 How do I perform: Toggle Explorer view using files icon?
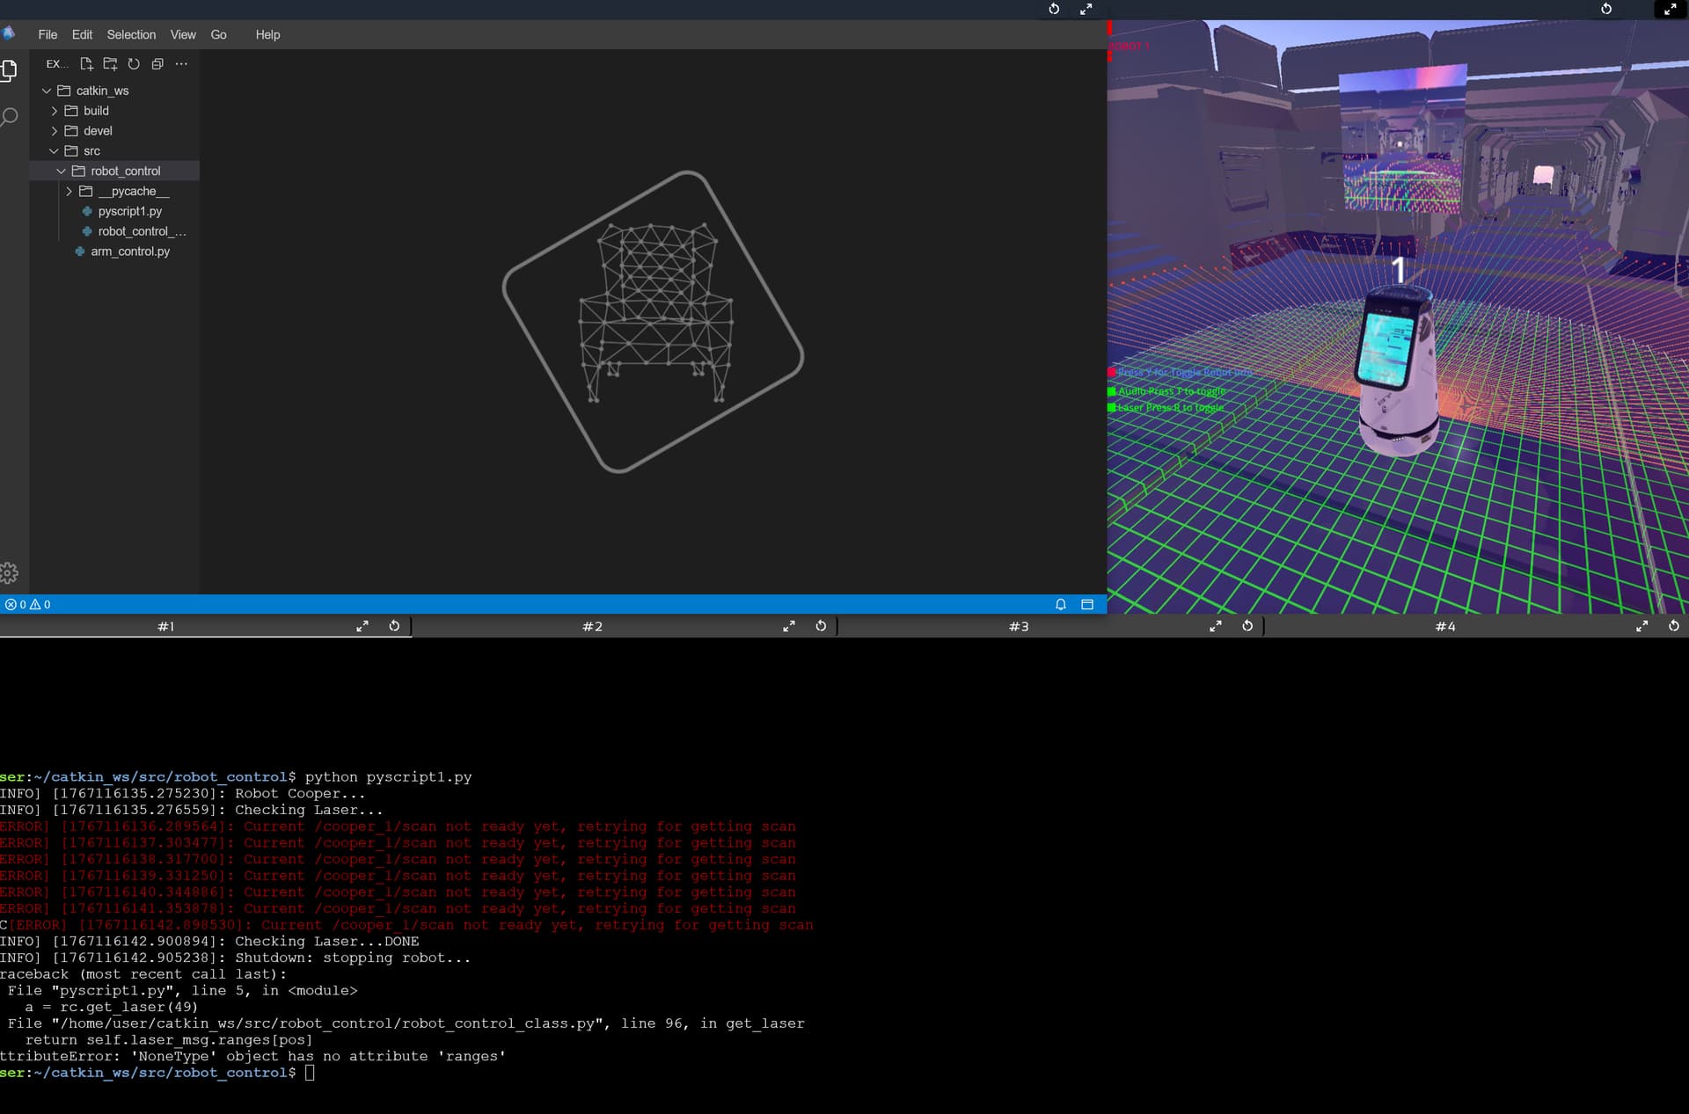[10, 71]
